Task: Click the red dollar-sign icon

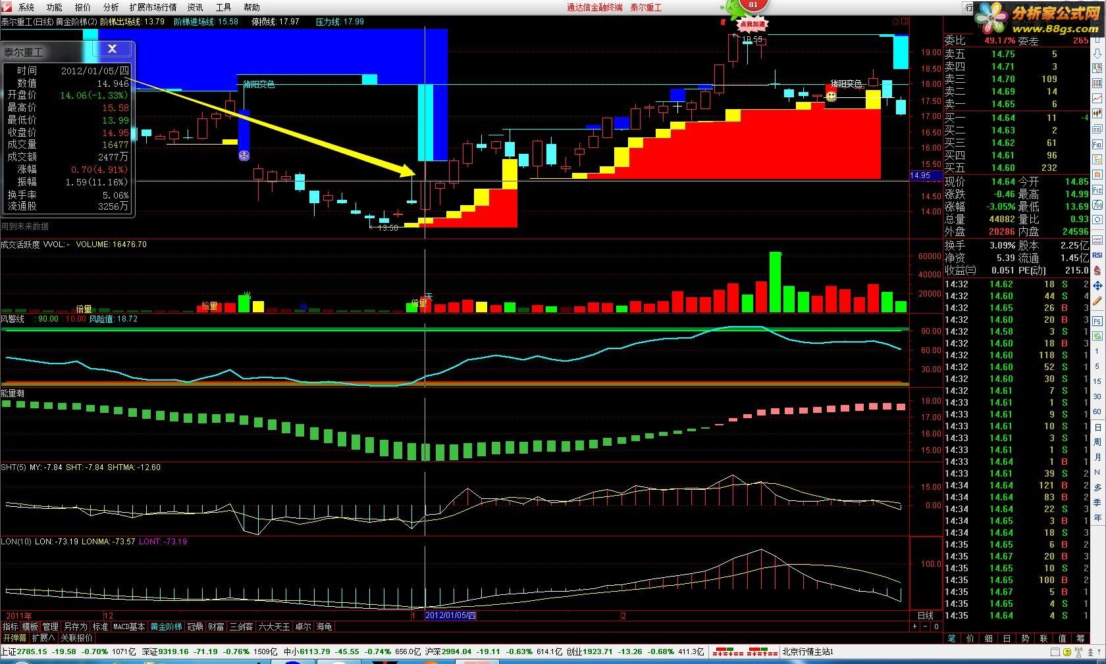Action: [x=1097, y=271]
